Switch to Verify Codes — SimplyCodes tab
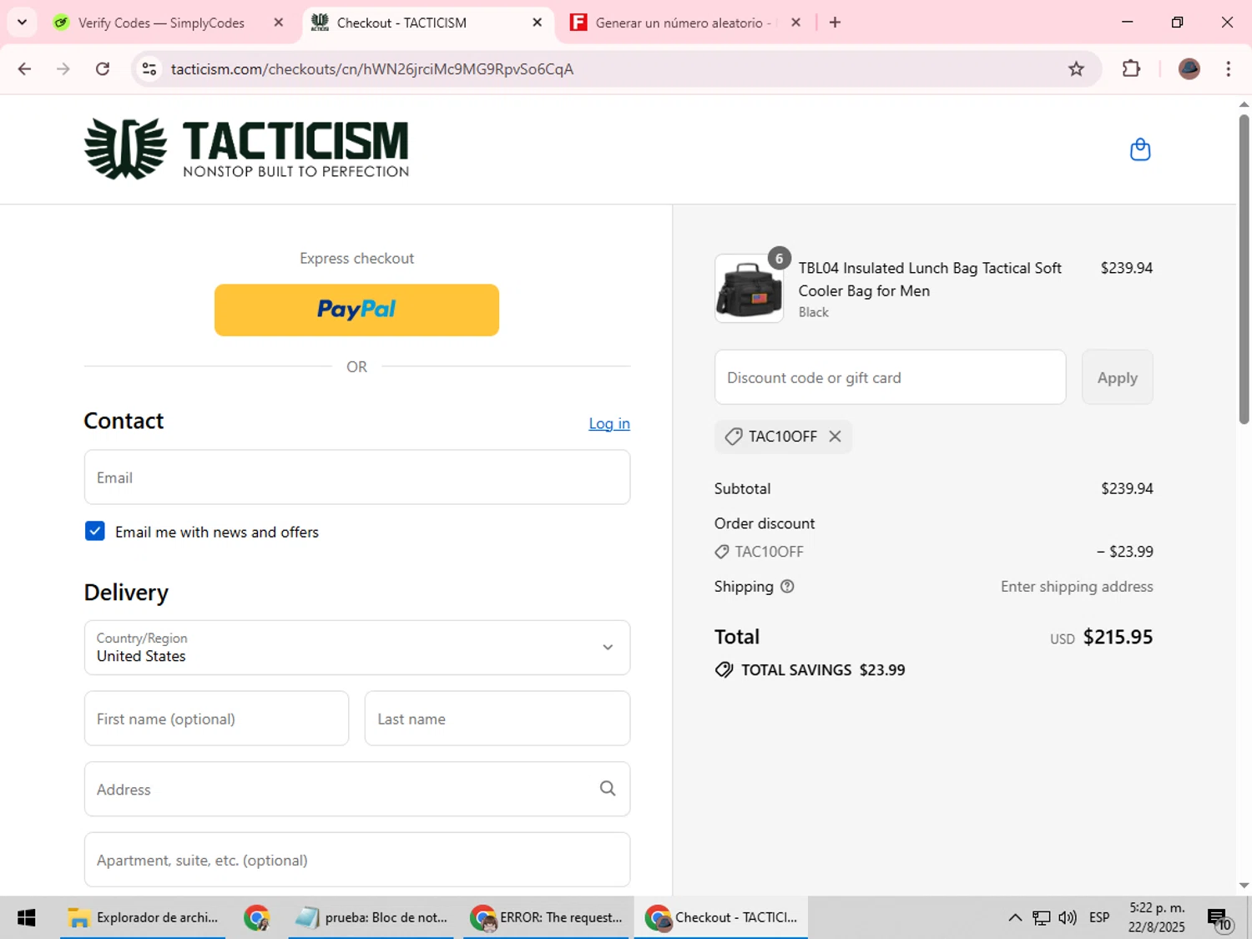This screenshot has height=939, width=1252. [161, 23]
